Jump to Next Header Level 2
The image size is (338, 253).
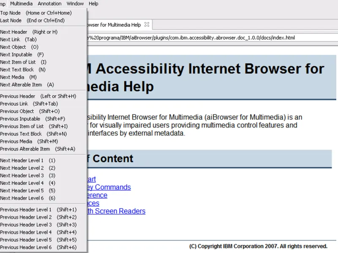click(x=43, y=168)
